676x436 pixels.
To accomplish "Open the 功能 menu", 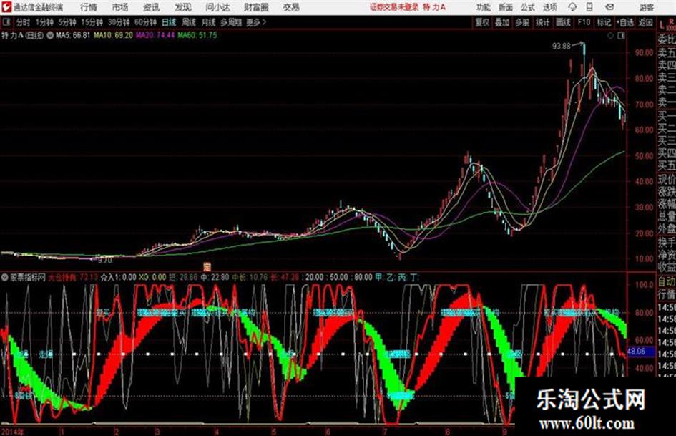I will (x=484, y=7).
